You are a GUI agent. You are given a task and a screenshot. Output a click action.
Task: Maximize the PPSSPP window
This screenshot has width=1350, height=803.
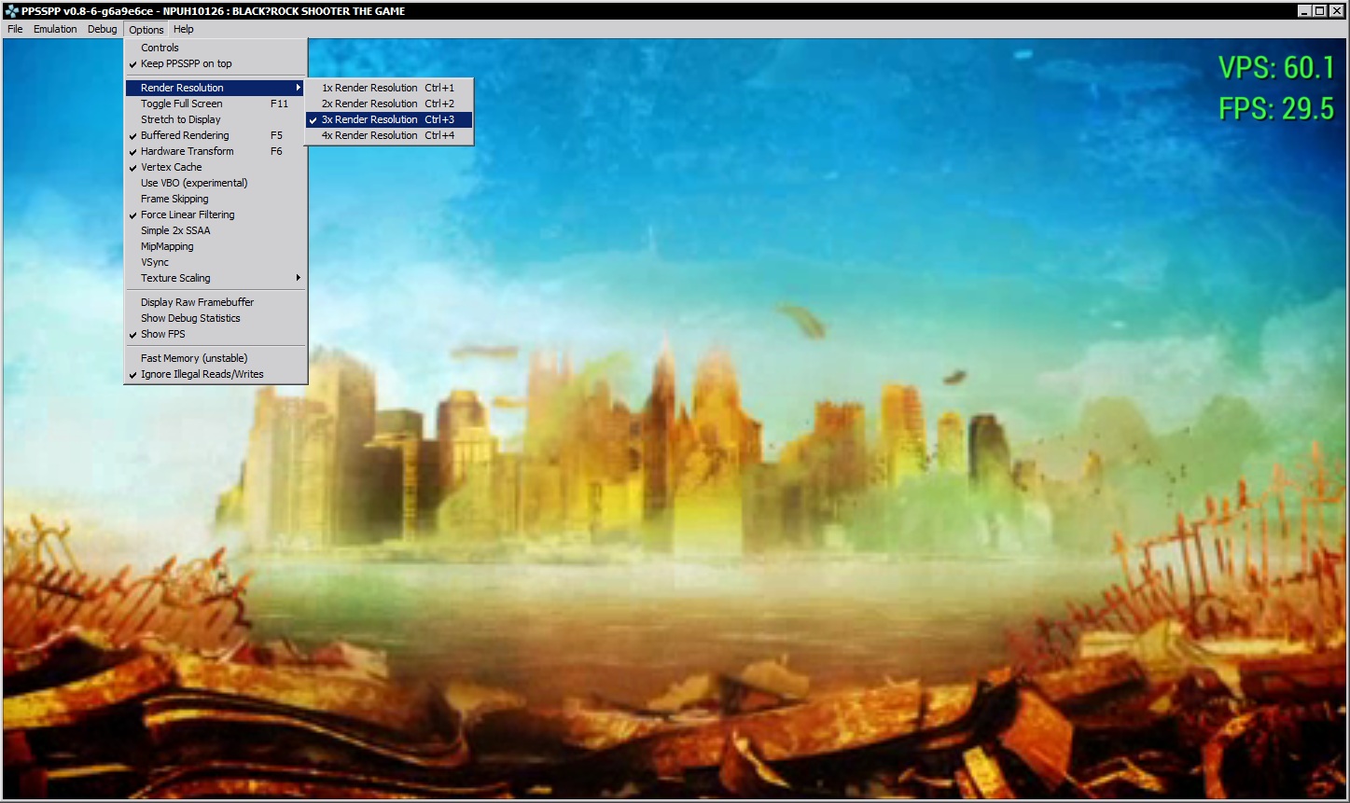tap(1320, 11)
